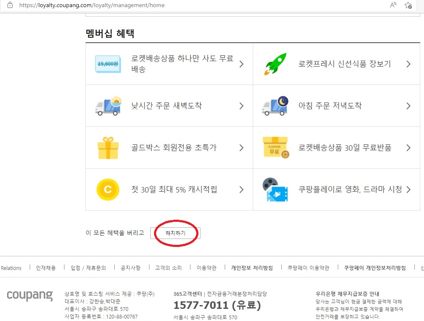Click the Coupang logo in footer
Screen dimensions: 424x321
[30, 295]
